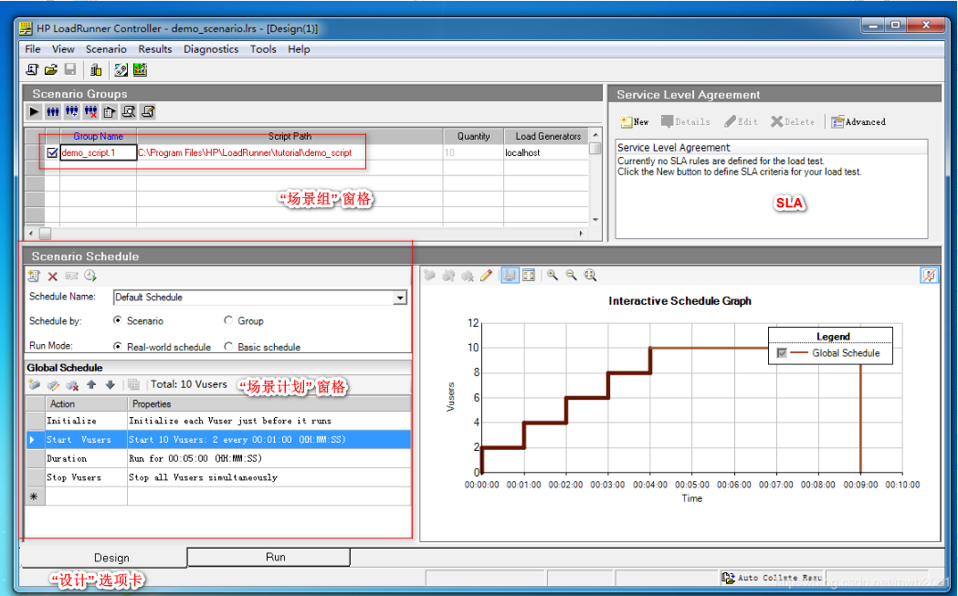The width and height of the screenshot is (958, 596).
Task: Click the SLA Edit button
Action: coord(742,122)
